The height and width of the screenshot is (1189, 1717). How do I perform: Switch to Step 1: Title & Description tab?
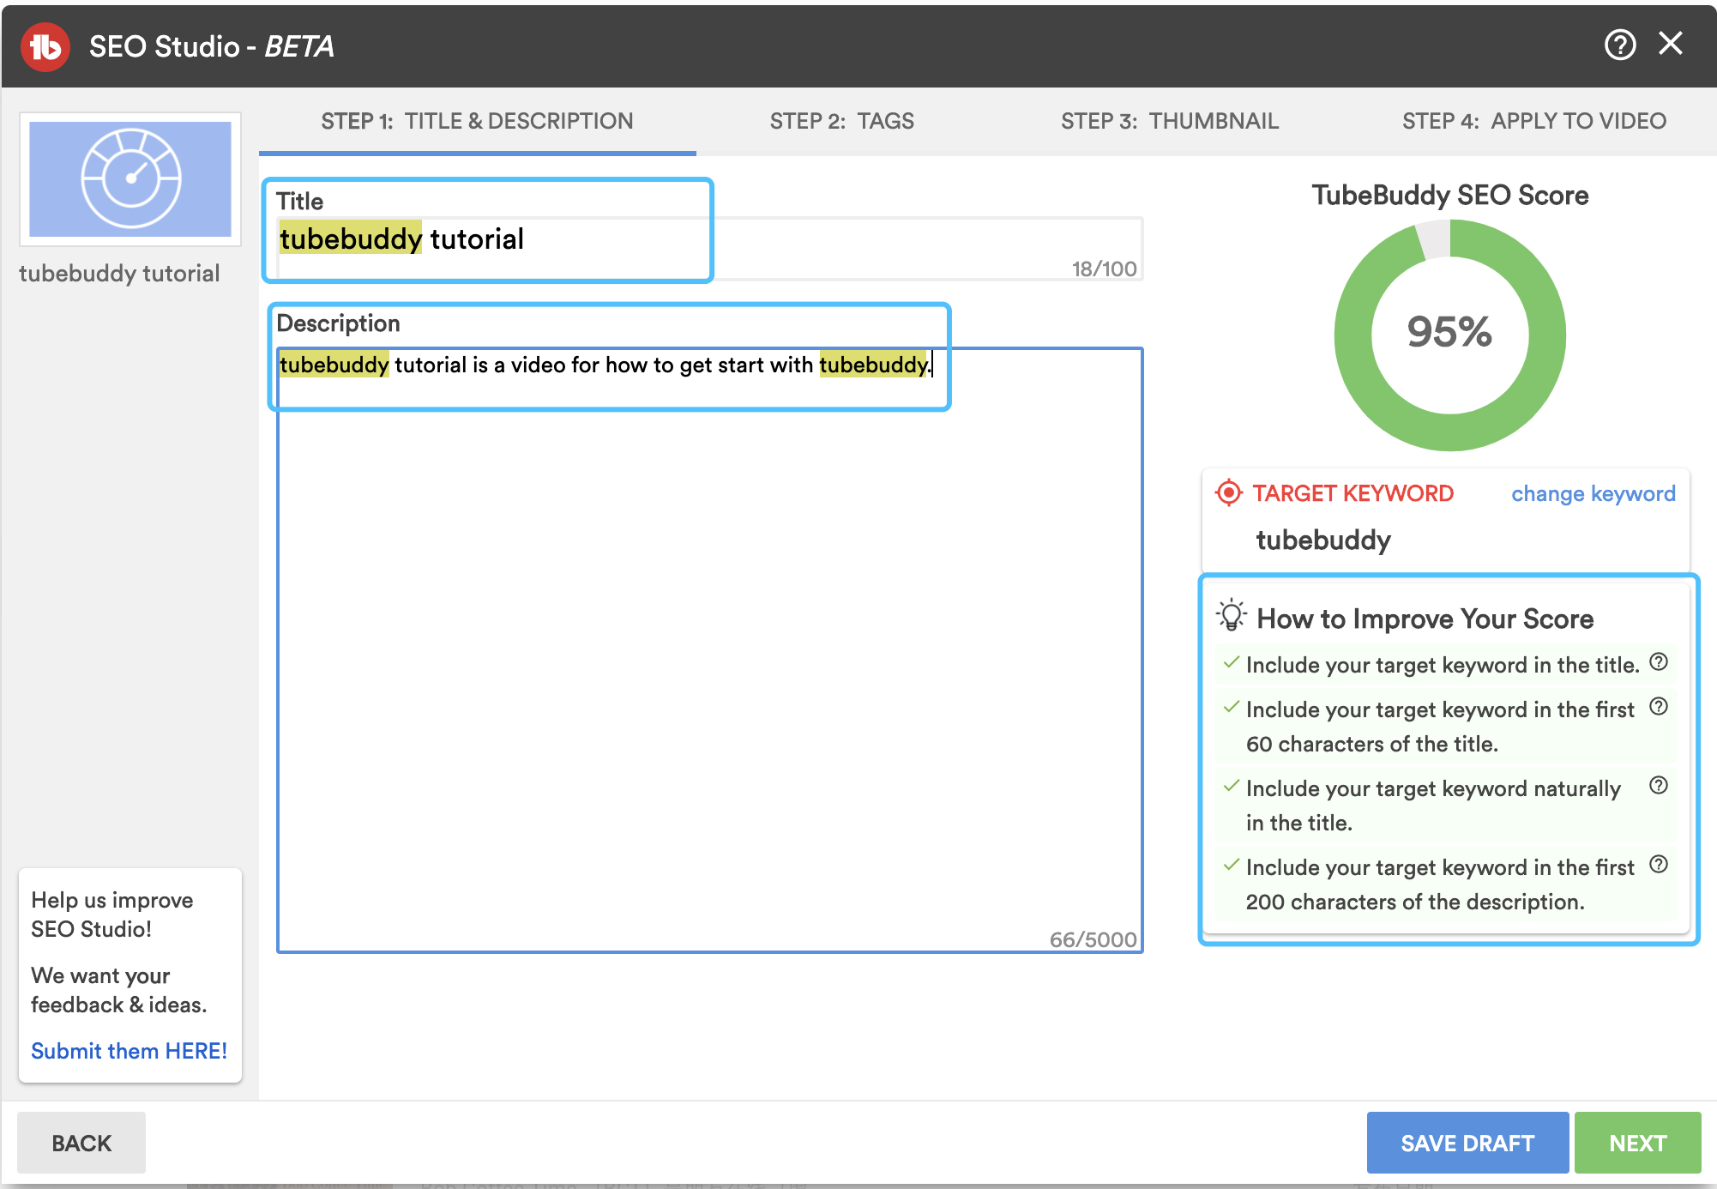pyautogui.click(x=477, y=121)
